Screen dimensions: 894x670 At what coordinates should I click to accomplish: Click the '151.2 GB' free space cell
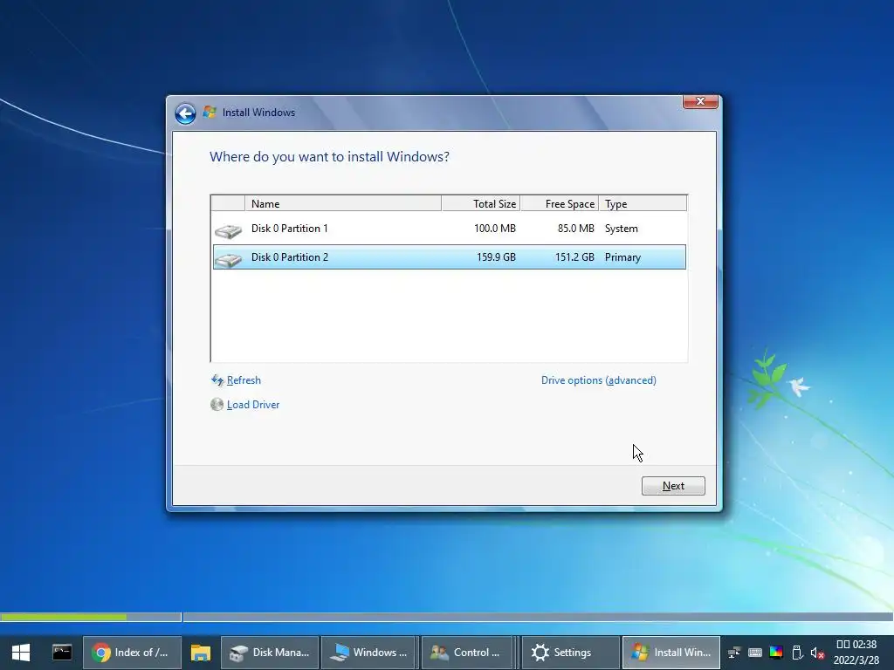(x=574, y=257)
